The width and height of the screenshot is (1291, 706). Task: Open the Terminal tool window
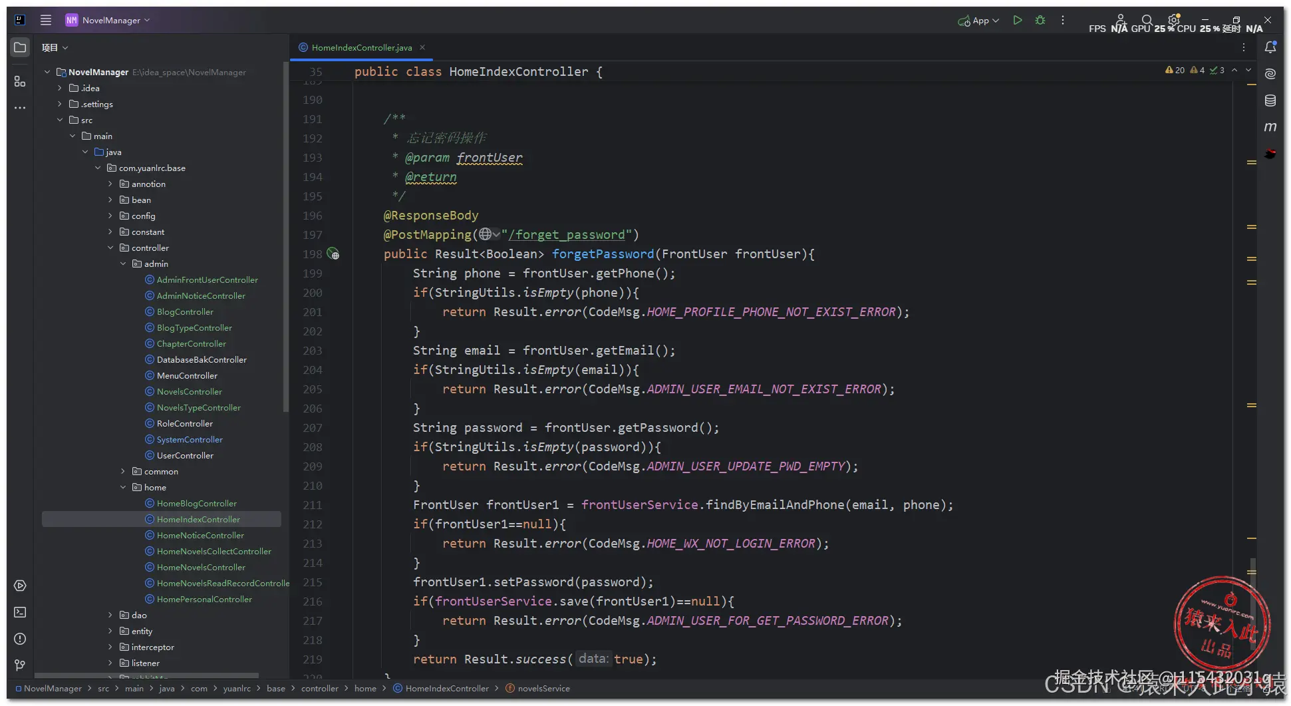pos(20,612)
